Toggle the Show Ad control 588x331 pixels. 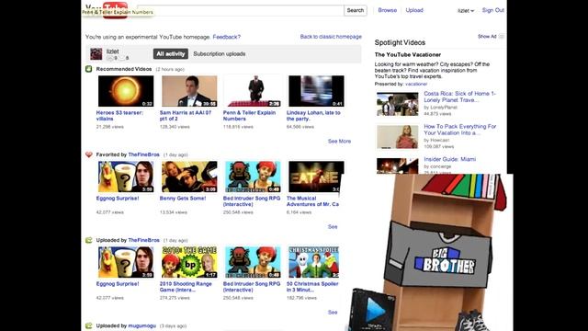click(491, 37)
